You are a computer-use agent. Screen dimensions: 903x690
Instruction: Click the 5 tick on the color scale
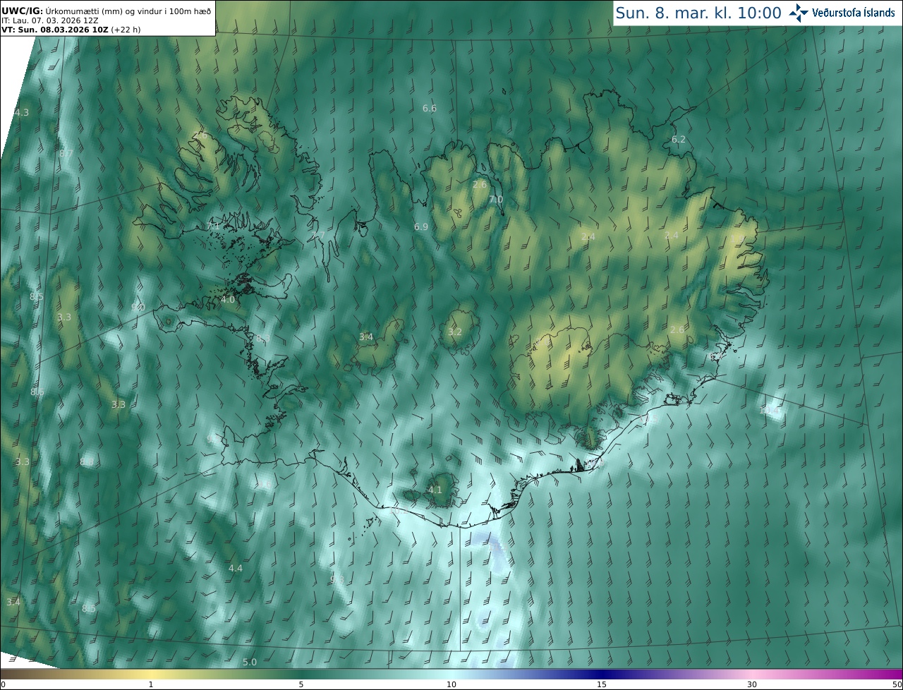301,684
